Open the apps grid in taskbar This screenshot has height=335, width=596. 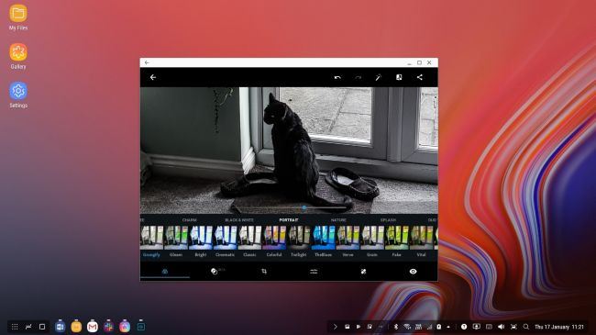(15, 327)
